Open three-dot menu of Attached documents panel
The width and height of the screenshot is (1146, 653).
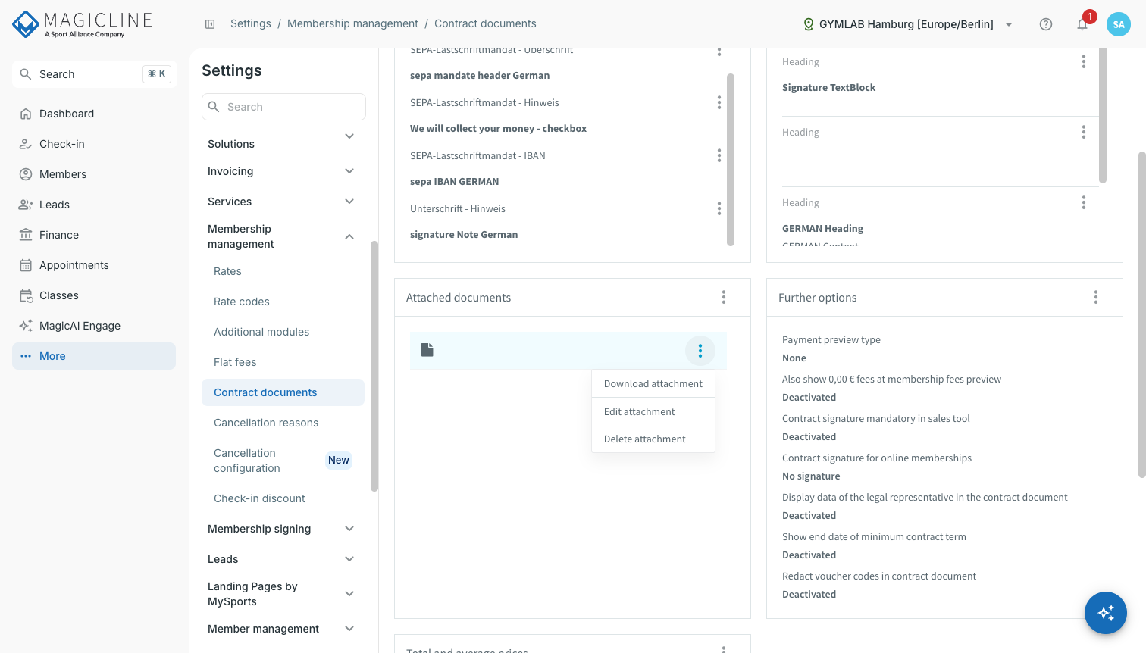(724, 298)
